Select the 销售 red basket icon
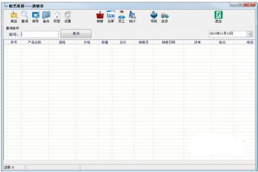Viewport: 258px width, 172px height. [x=100, y=17]
